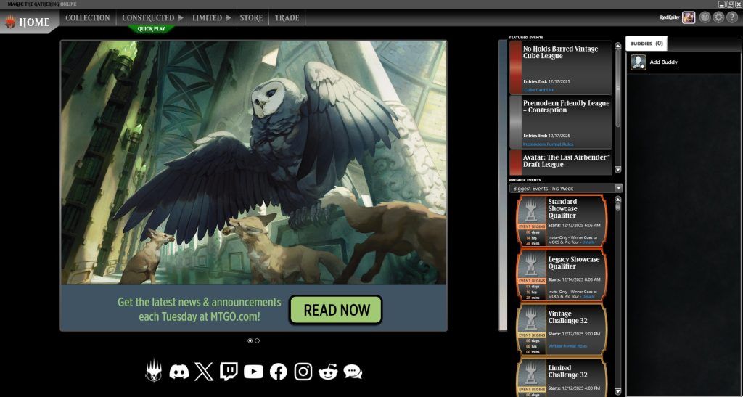Open the help question mark icon
743x397 pixels.
pos(731,17)
